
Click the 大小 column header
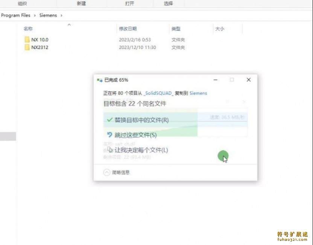tap(219, 29)
